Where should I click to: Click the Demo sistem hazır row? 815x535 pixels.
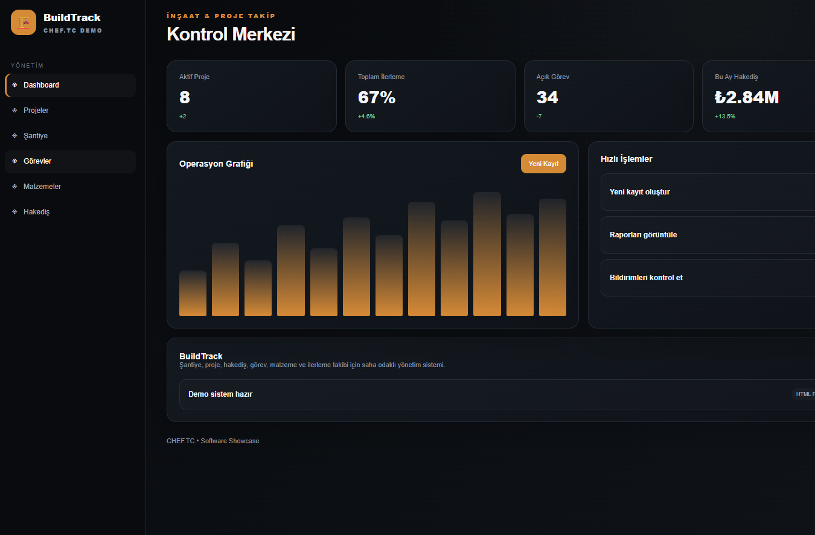click(497, 394)
